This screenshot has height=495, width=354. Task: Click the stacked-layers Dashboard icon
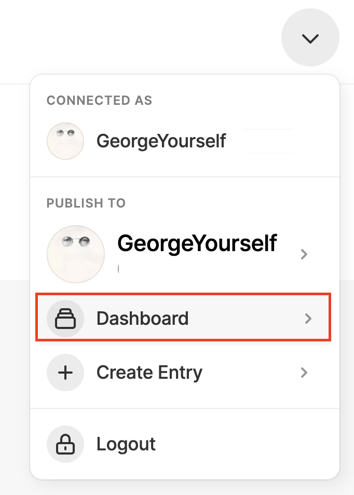coord(65,319)
